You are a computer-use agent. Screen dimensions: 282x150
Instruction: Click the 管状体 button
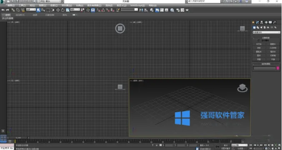click(273, 52)
